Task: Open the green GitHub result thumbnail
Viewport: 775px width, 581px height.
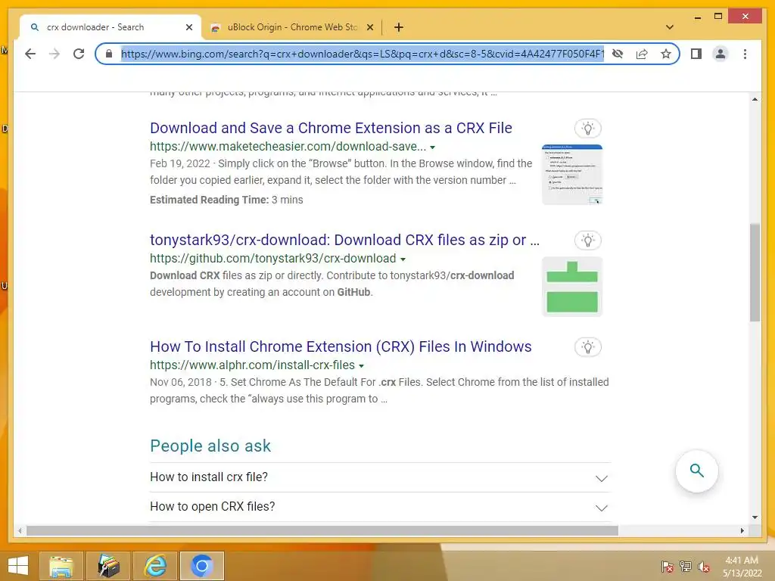Action: tap(572, 287)
